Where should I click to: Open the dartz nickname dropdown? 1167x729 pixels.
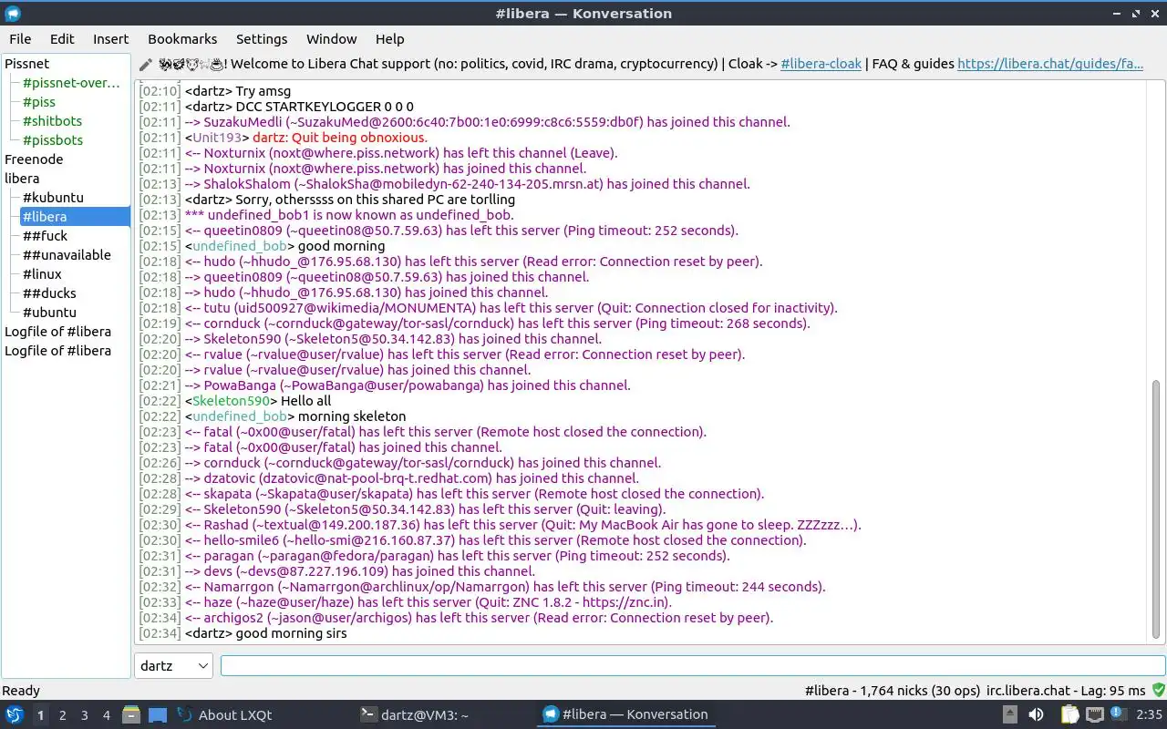tap(173, 666)
